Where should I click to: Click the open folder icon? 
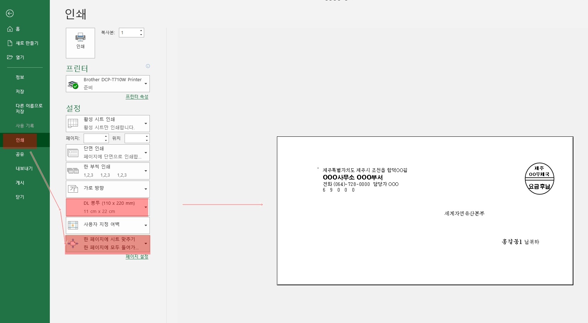[x=10, y=57]
